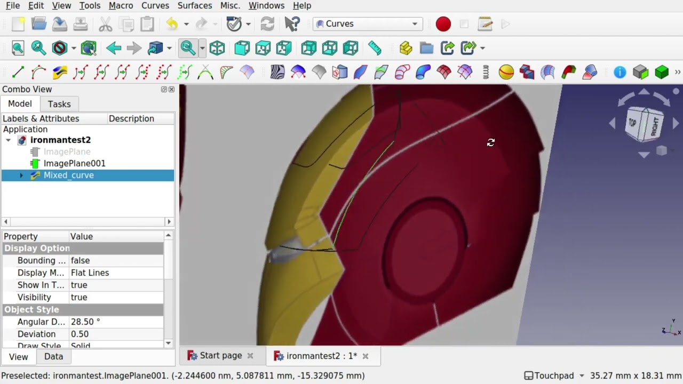The width and height of the screenshot is (683, 384).
Task: Click the Display Mode Flat Lines value
Action: point(116,273)
